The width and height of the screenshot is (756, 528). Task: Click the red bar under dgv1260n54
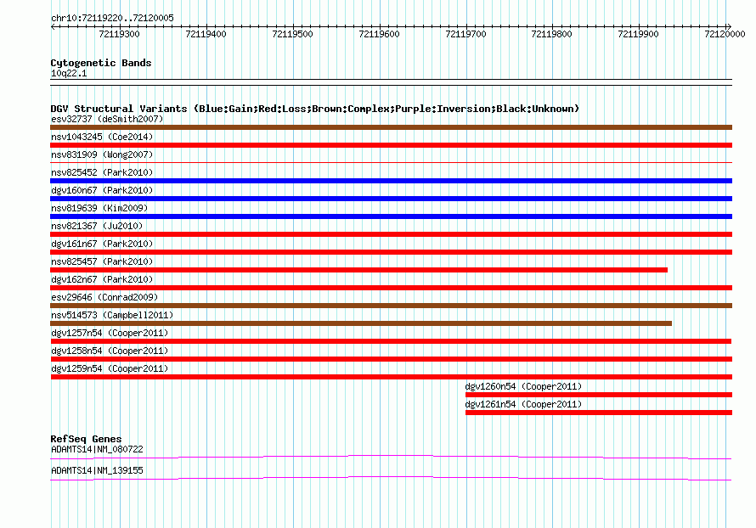tap(599, 395)
